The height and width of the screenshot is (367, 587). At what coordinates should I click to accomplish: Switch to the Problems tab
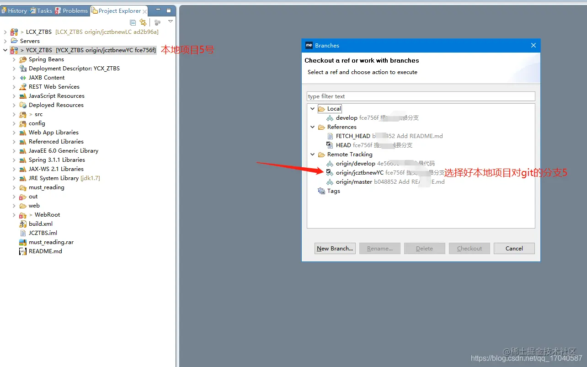coord(71,11)
